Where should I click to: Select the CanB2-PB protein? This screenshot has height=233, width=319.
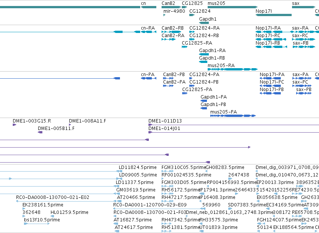pos(168,78)
